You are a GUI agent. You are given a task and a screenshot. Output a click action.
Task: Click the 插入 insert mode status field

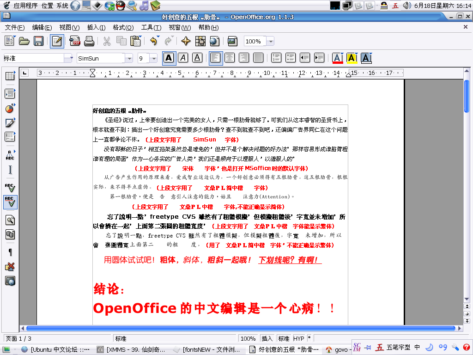tap(267, 339)
